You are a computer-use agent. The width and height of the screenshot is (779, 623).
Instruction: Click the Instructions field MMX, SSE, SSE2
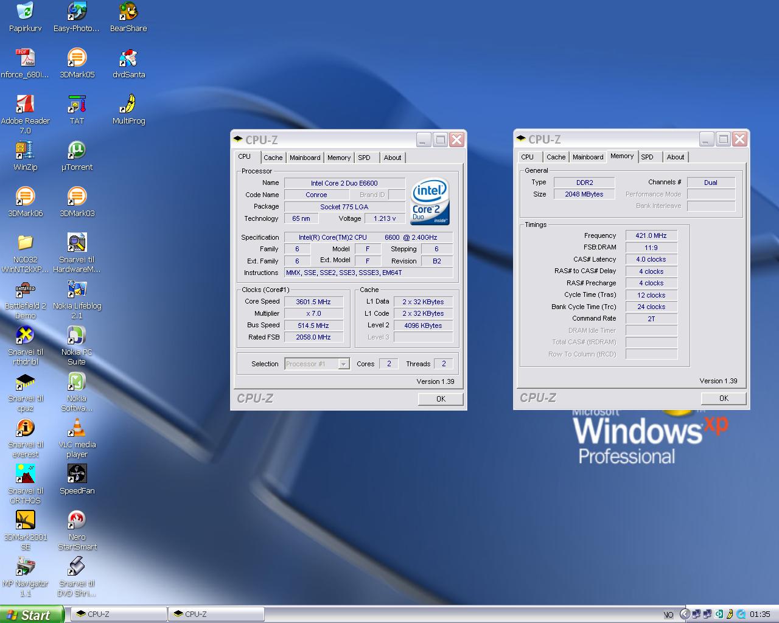(x=368, y=273)
